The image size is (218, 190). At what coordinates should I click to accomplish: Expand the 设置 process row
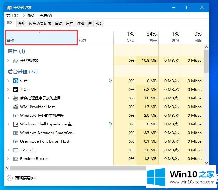point(8,81)
